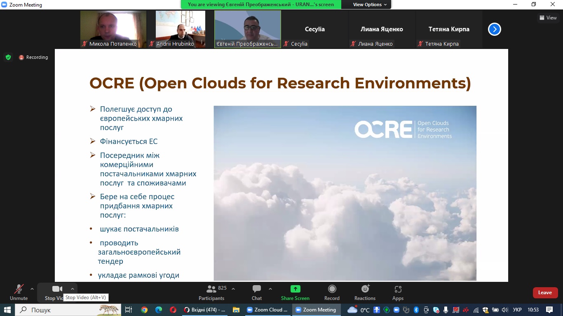563x316 pixels.
Task: Click green encryption shield icon
Action: point(8,57)
